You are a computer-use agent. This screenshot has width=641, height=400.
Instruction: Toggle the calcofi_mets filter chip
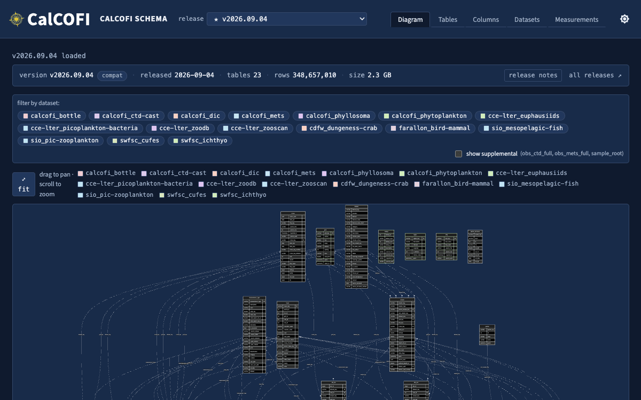click(259, 116)
